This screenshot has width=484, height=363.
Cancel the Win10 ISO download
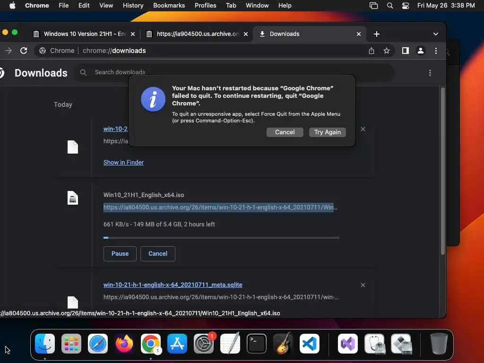[x=158, y=254]
